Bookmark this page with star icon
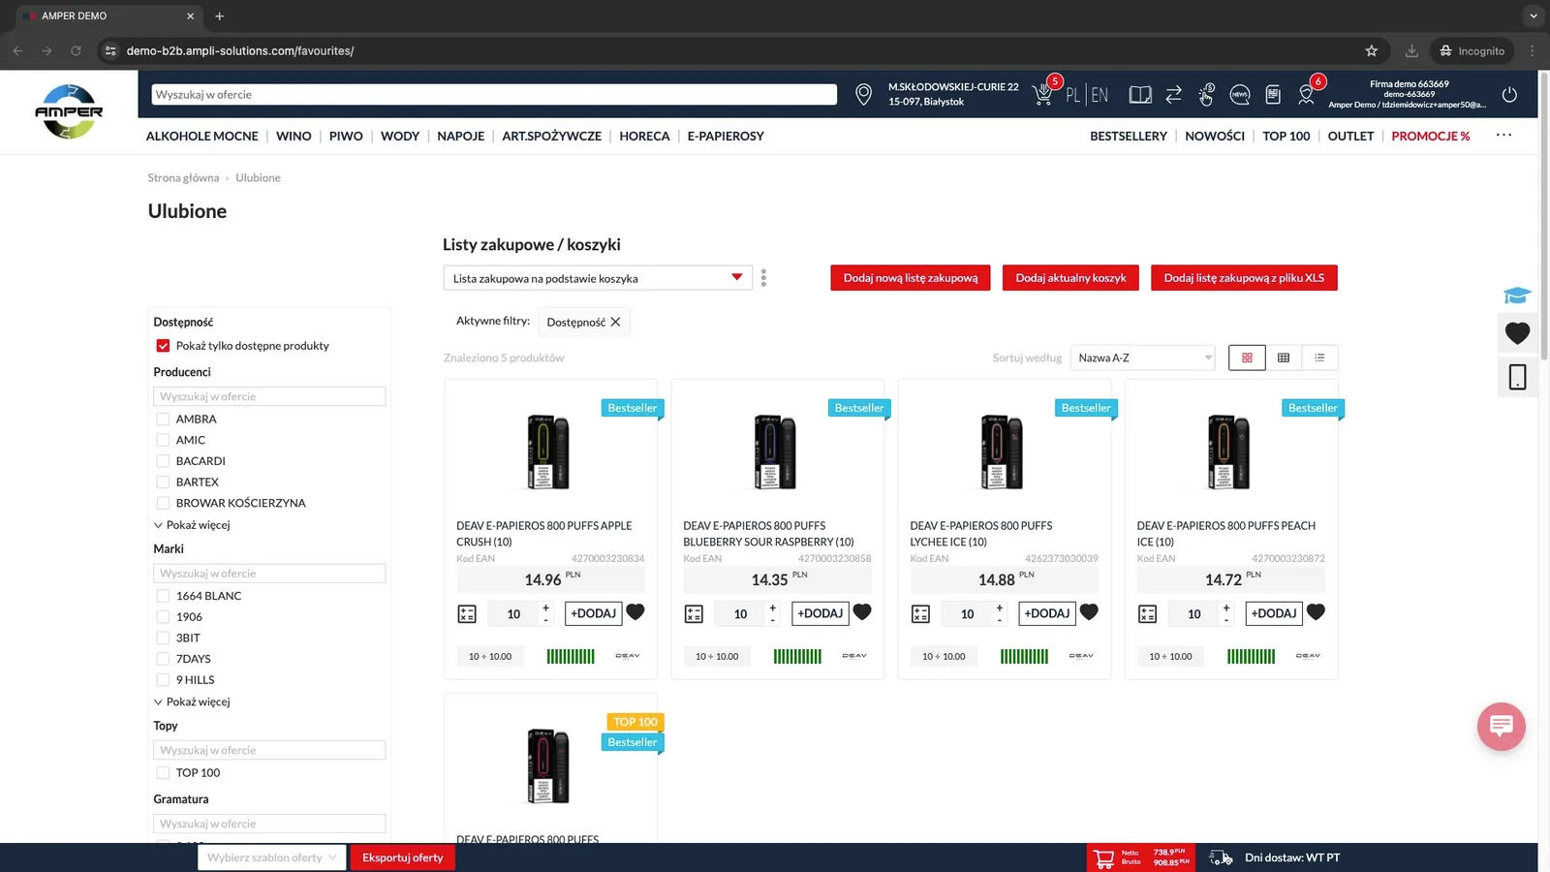This screenshot has height=872, width=1550. coord(1371,50)
